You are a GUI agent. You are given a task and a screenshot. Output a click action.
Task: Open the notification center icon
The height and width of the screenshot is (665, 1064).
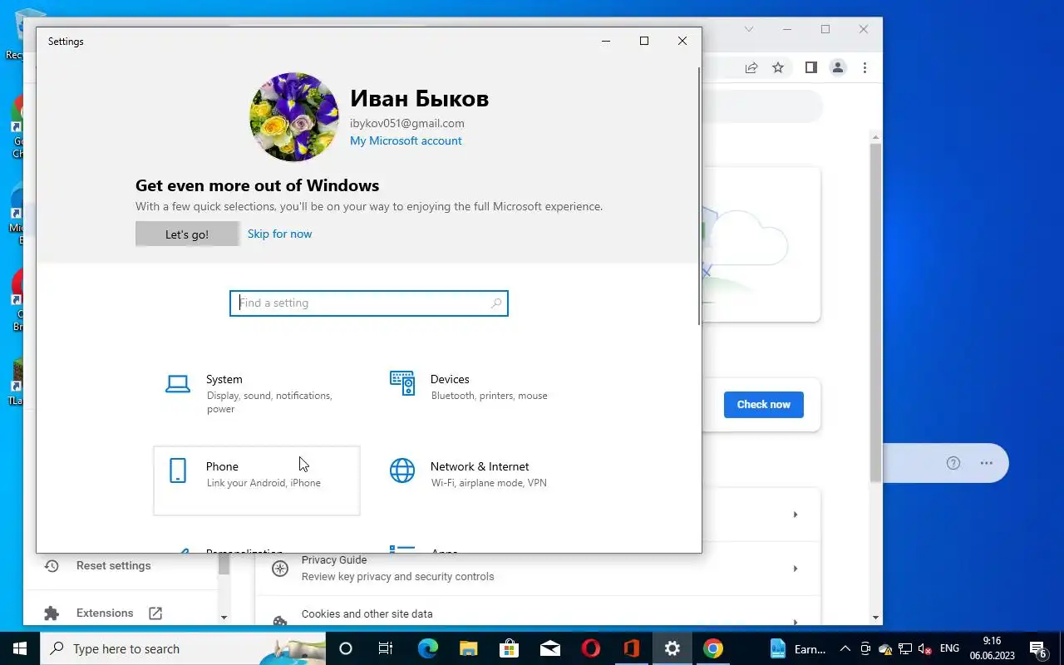[x=1037, y=648]
